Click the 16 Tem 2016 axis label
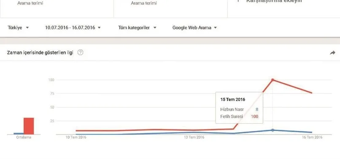 point(312,138)
